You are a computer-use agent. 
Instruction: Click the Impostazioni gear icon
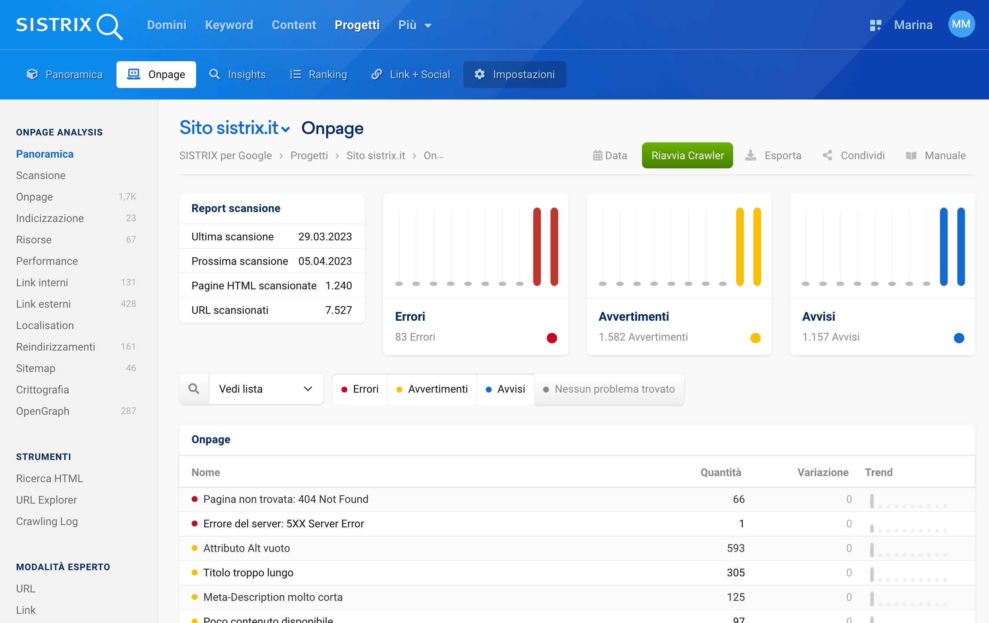point(480,74)
